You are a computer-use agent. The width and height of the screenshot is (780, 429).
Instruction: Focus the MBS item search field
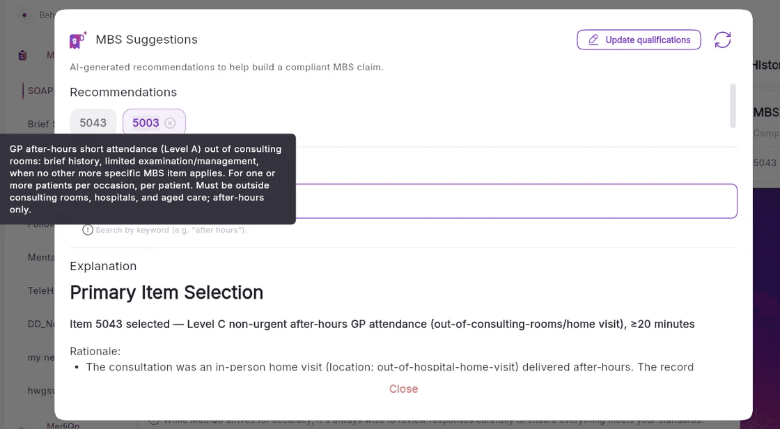pyautogui.click(x=516, y=201)
